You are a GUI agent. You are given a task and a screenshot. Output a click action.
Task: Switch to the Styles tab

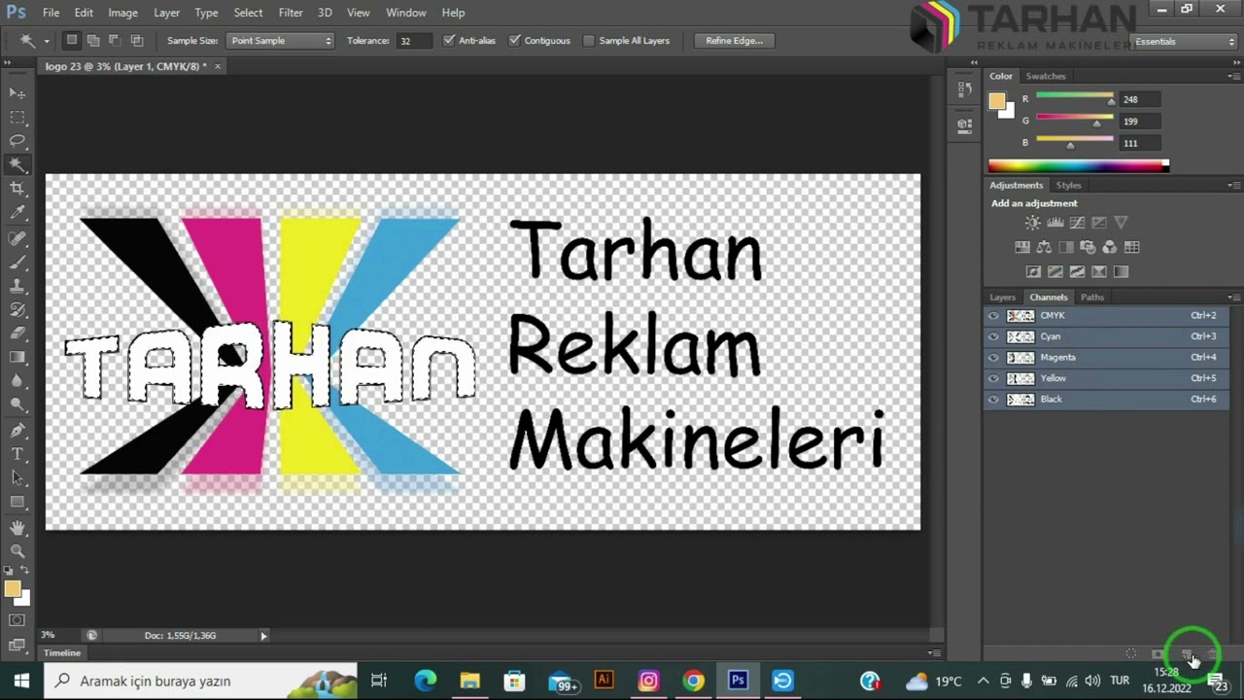tap(1068, 185)
